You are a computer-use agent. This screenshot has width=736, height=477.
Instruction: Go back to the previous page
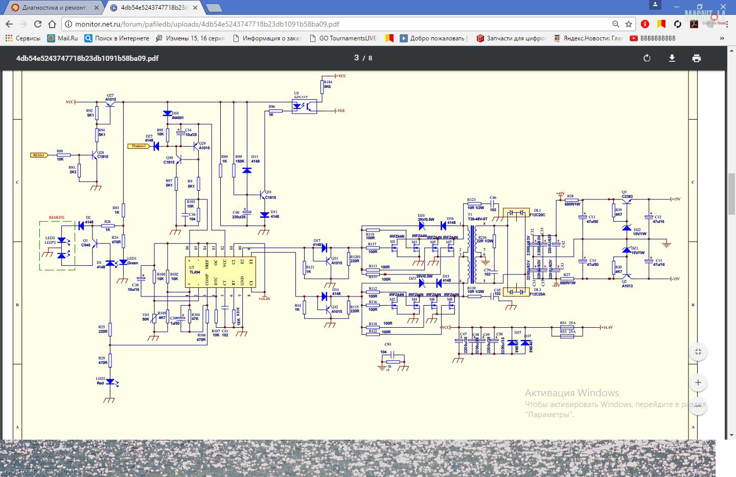click(x=9, y=24)
